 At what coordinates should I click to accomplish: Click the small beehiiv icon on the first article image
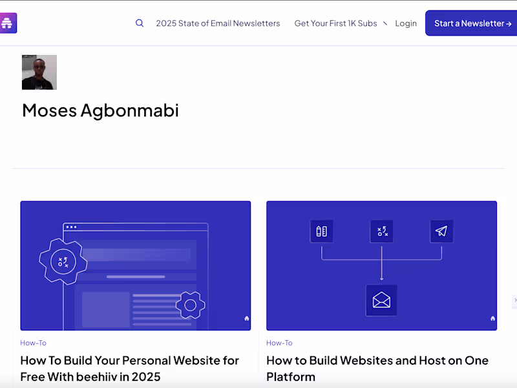(246, 318)
